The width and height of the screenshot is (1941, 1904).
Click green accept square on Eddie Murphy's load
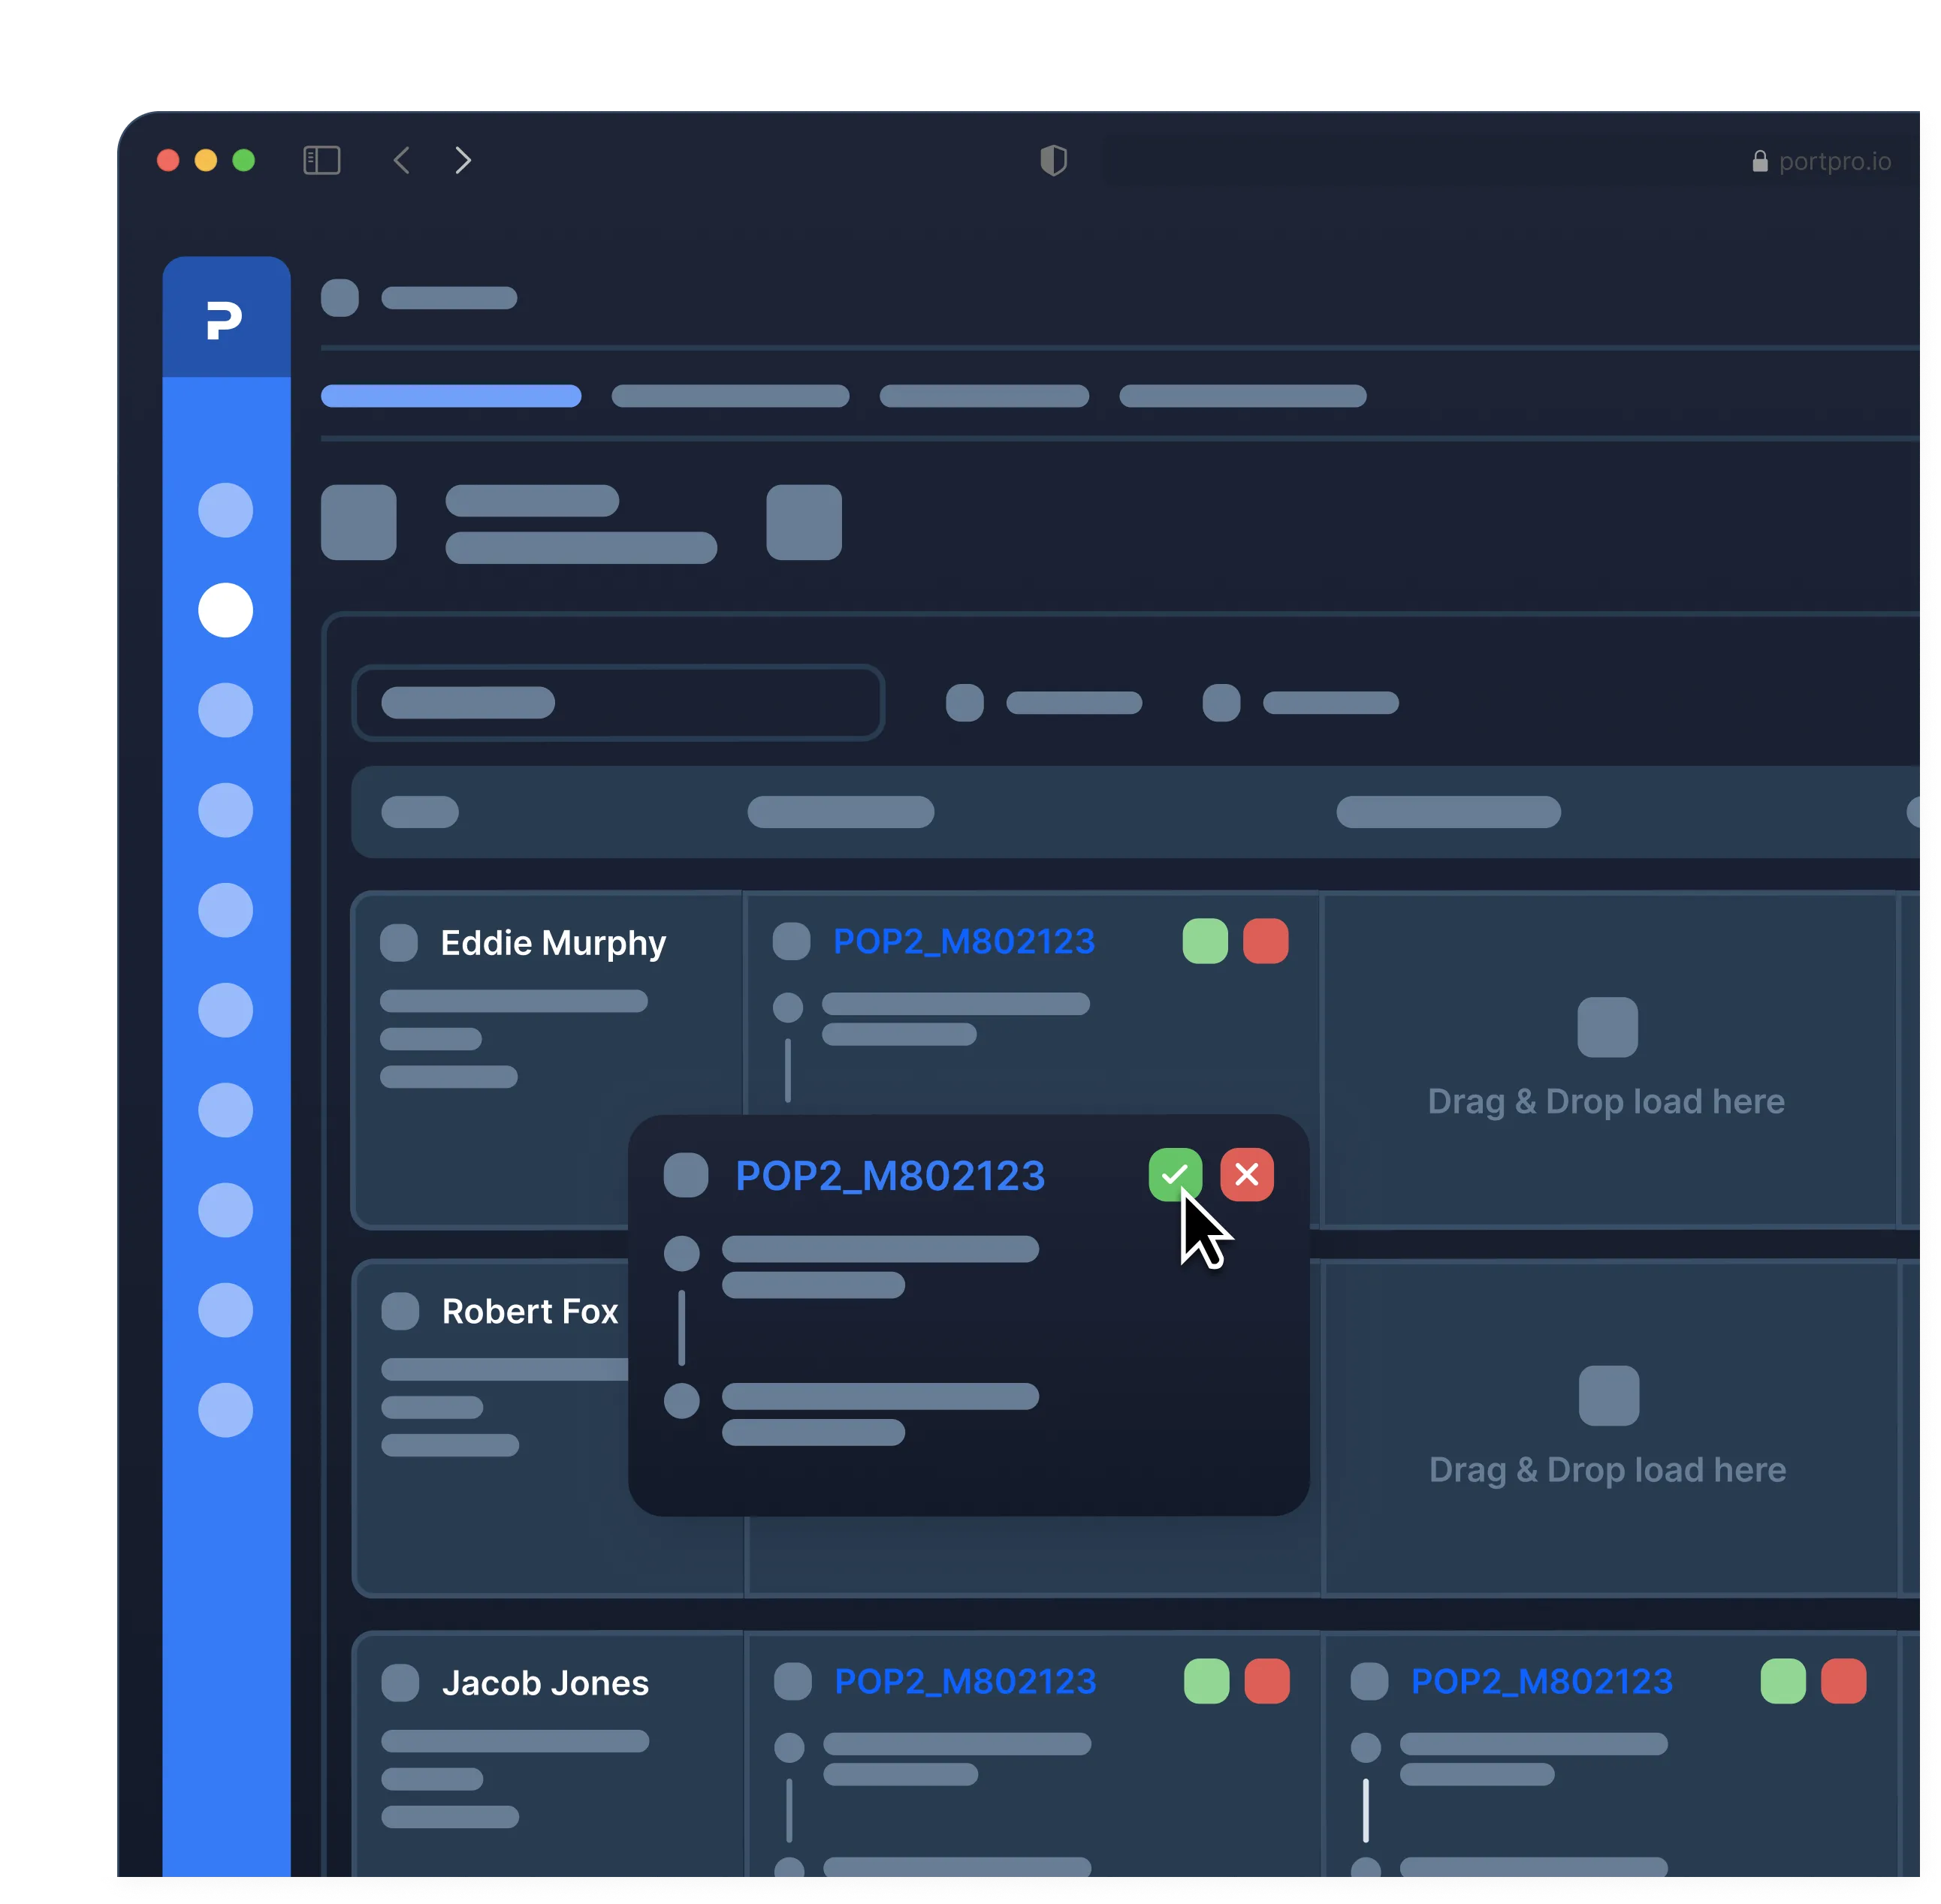click(1205, 941)
